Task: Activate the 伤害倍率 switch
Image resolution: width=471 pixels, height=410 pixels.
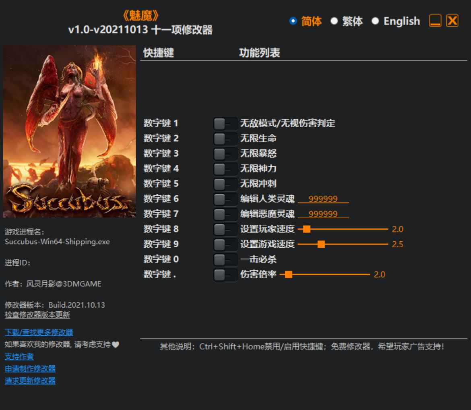Action: (225, 274)
